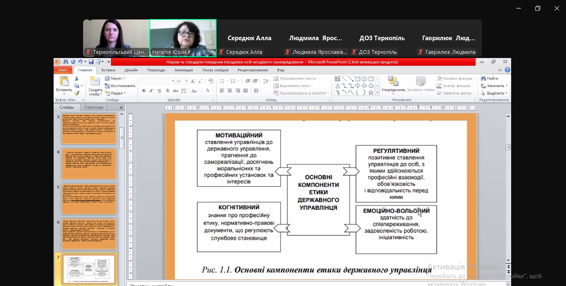The width and height of the screenshot is (566, 286).
Task: Select the Right Arrow shape in gallery
Action: [357, 86]
